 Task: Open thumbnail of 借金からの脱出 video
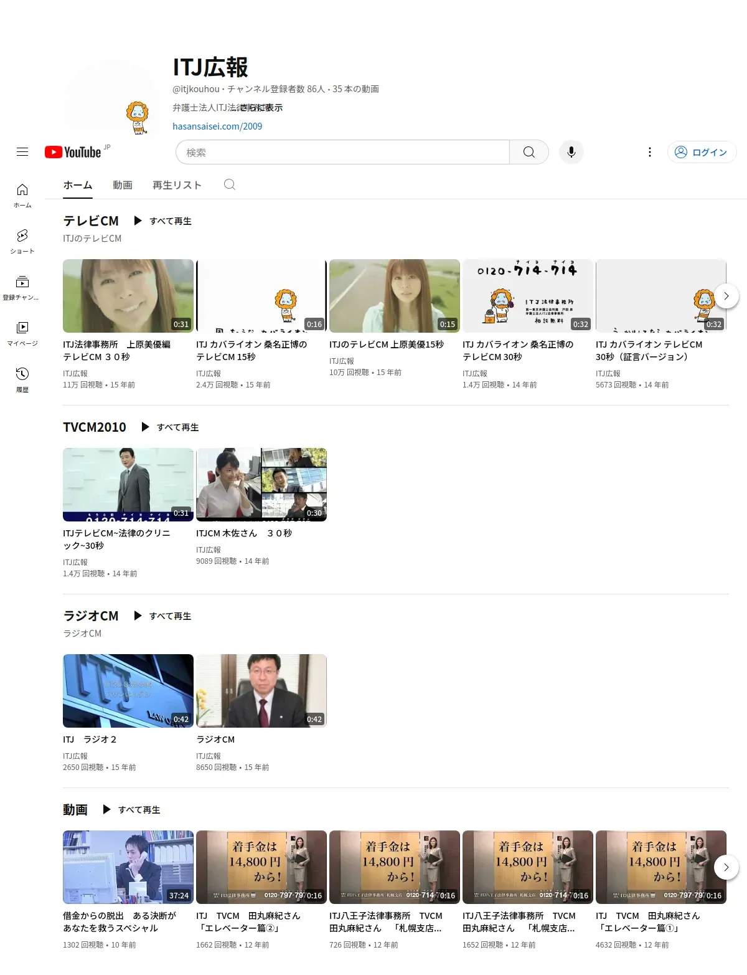128,867
